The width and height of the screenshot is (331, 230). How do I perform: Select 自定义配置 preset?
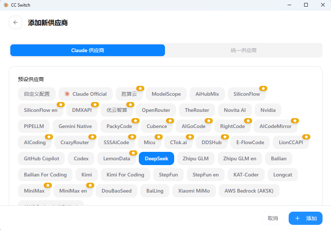(37, 94)
